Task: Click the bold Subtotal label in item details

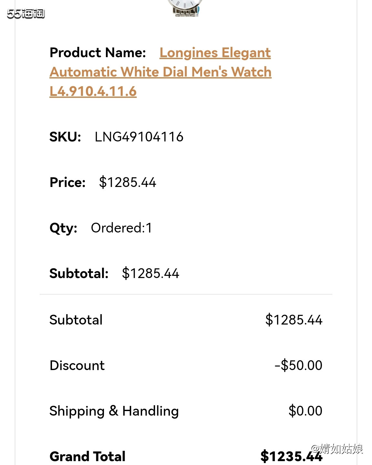Action: pos(79,274)
